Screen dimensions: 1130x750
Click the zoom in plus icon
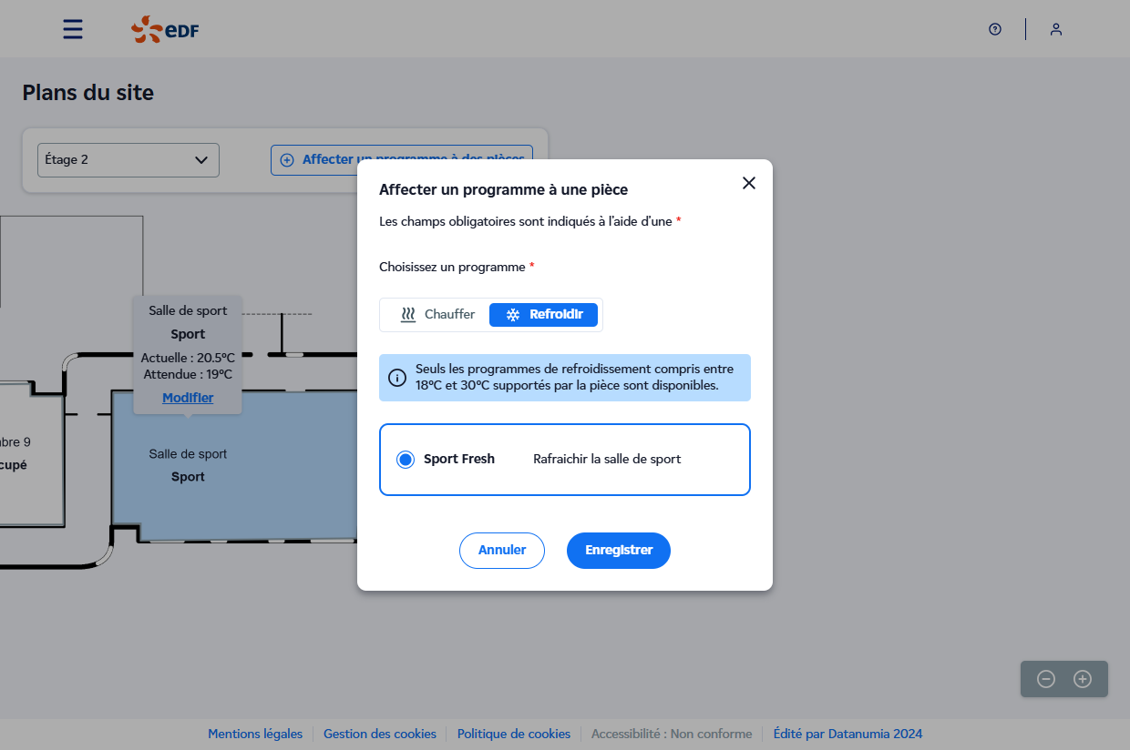pyautogui.click(x=1083, y=679)
